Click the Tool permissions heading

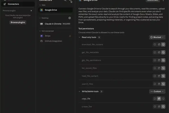86,29
